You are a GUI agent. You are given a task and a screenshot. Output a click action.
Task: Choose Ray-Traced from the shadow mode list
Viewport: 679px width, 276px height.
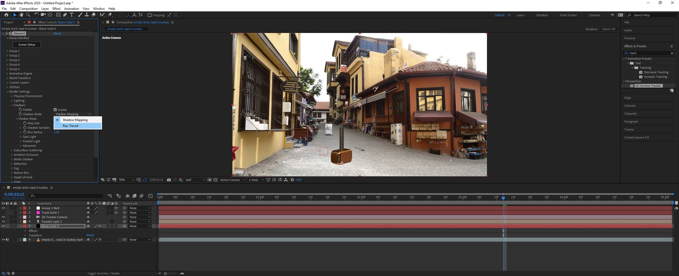tap(71, 126)
